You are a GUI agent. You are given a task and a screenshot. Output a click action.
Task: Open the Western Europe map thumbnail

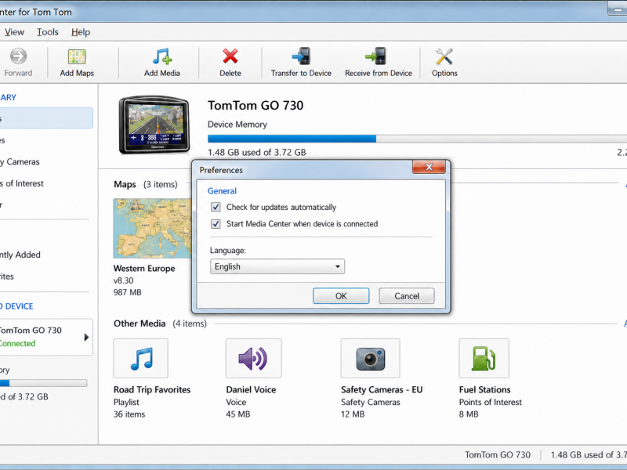(152, 228)
